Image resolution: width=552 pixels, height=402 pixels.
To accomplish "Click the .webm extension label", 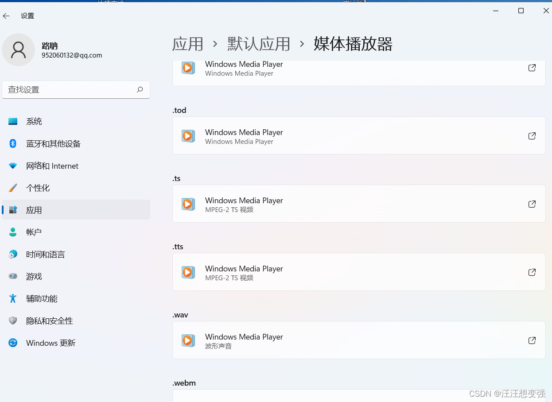I will pos(184,383).
